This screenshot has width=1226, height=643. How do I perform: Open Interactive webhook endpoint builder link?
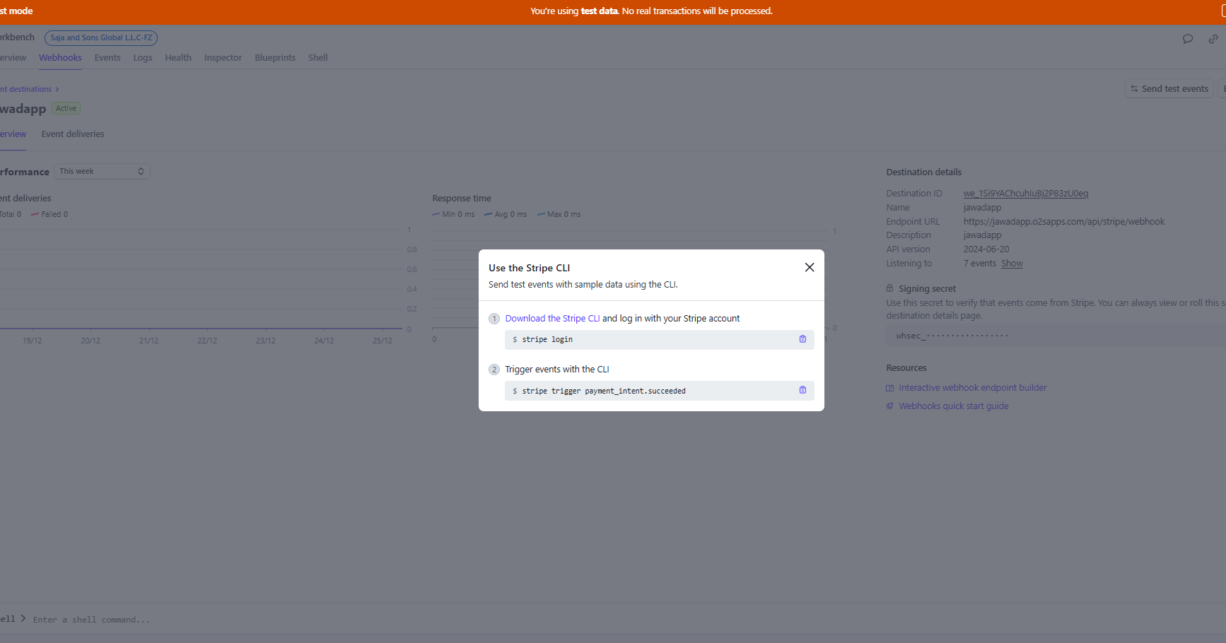[972, 388]
